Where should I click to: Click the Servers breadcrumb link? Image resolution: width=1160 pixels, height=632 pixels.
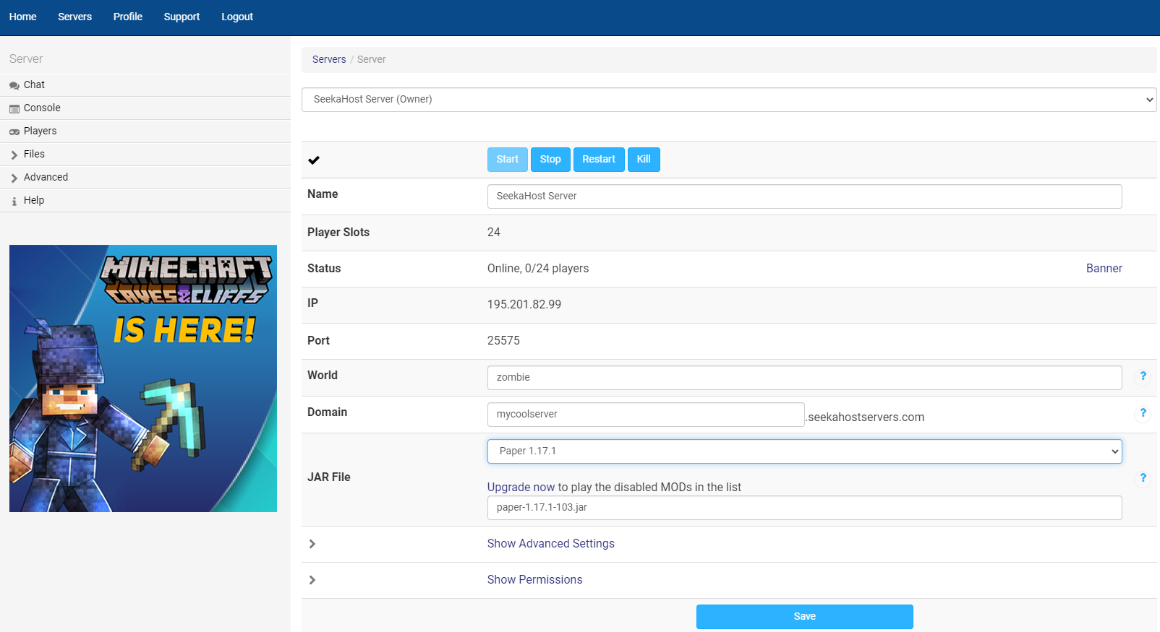pos(329,60)
